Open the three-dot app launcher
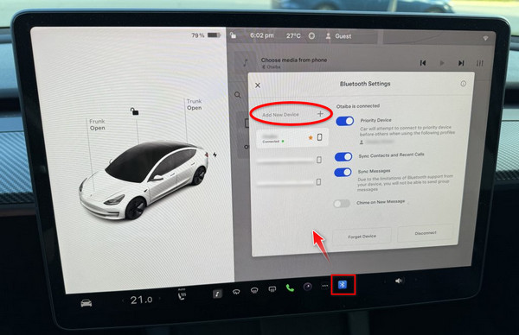Image resolution: width=519 pixels, height=335 pixels. point(325,286)
